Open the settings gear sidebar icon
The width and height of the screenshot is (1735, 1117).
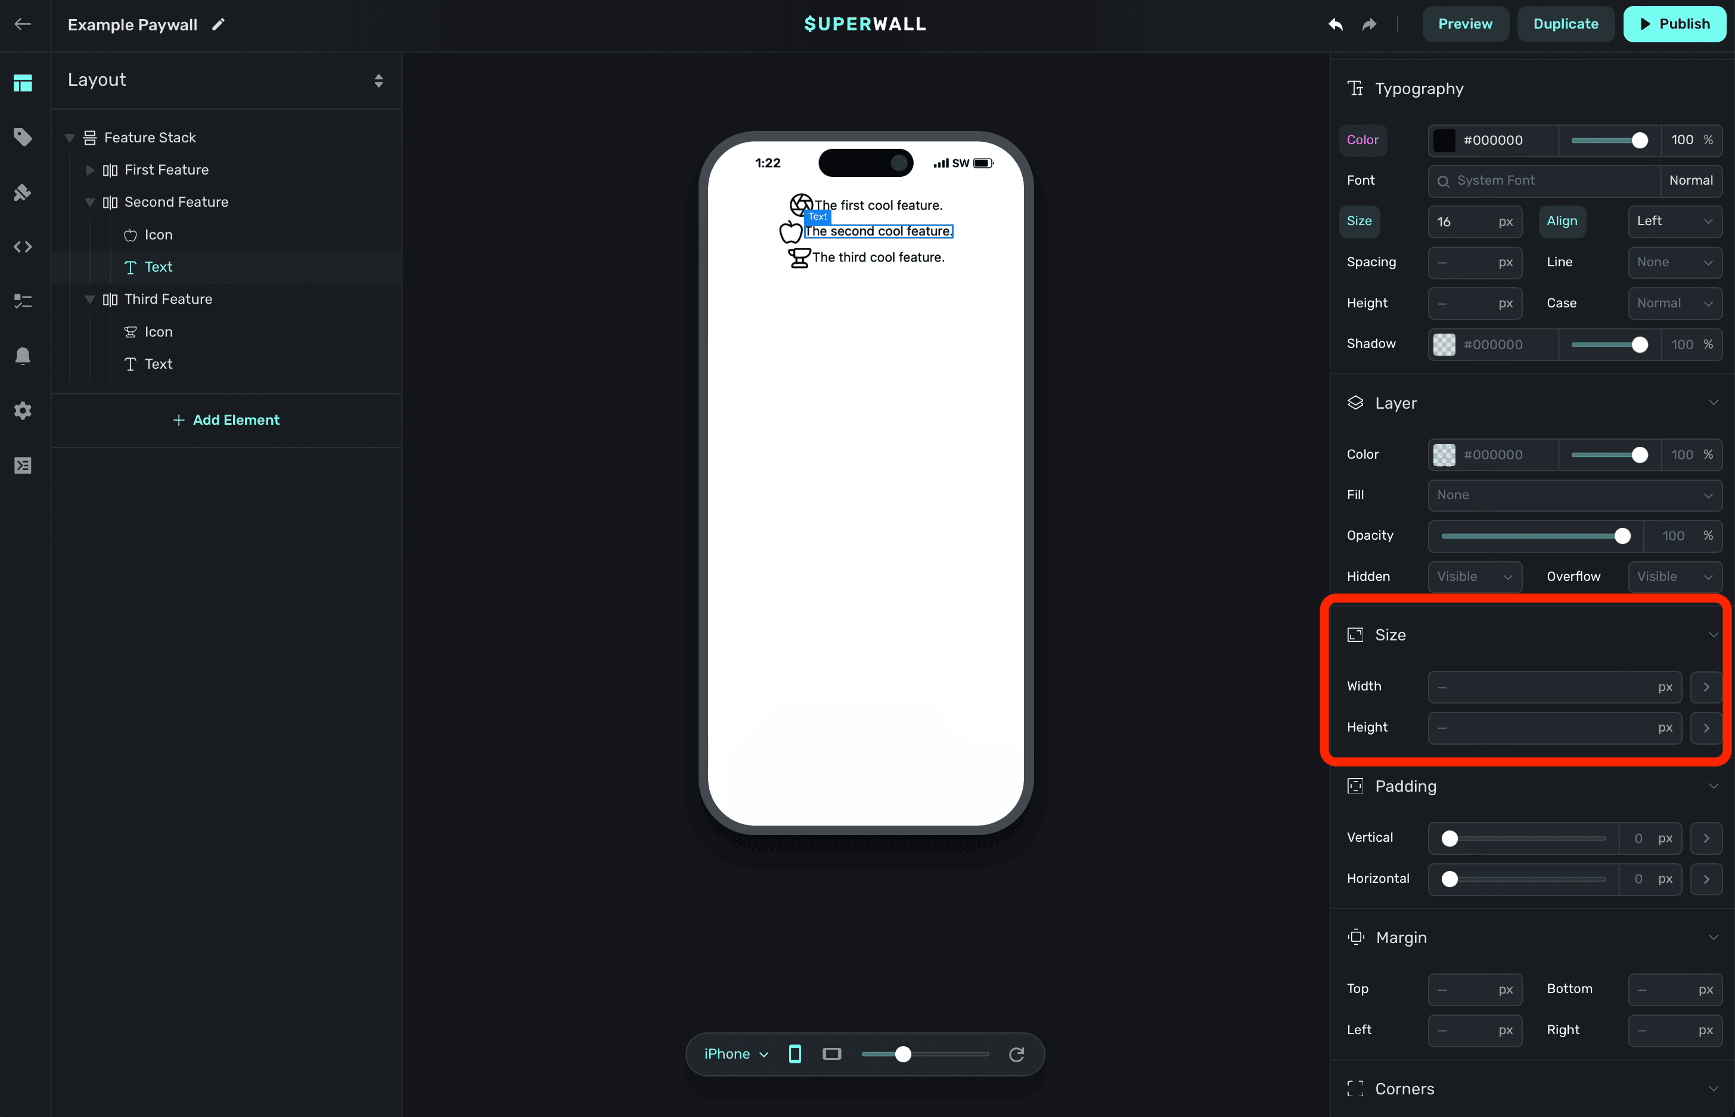pos(23,410)
